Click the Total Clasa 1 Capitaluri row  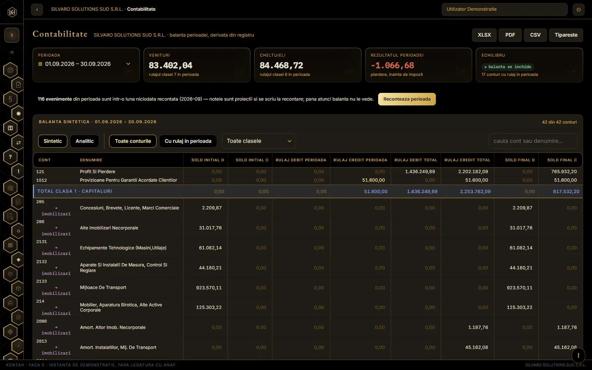(x=308, y=191)
